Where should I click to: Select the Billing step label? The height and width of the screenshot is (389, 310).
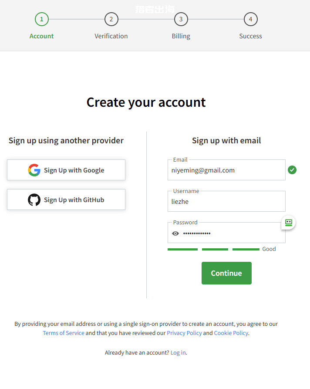pos(181,36)
